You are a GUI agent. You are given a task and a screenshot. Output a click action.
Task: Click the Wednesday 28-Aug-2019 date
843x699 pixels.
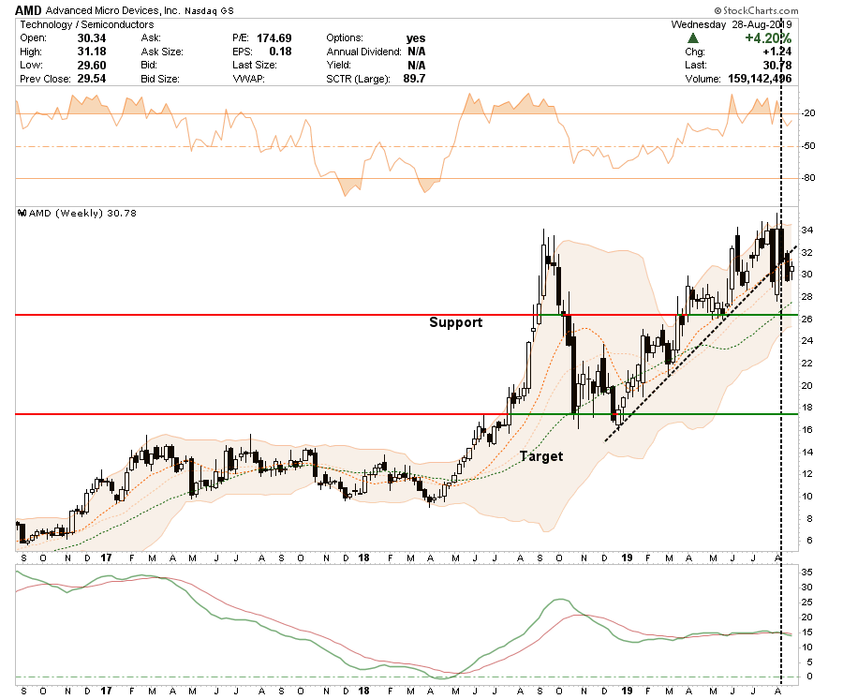(732, 24)
